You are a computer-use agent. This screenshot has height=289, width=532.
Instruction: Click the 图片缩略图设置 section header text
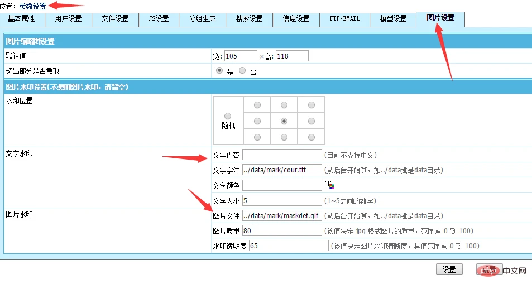click(30, 41)
